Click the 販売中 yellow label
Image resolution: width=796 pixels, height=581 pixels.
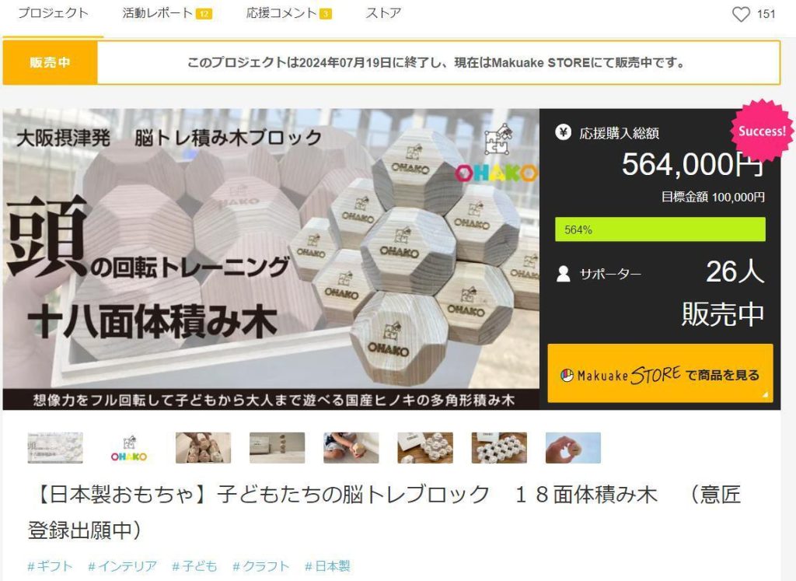[x=50, y=62]
